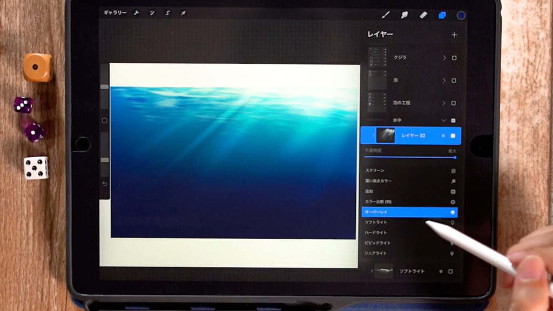Collapse the 水中 group

pos(443,120)
